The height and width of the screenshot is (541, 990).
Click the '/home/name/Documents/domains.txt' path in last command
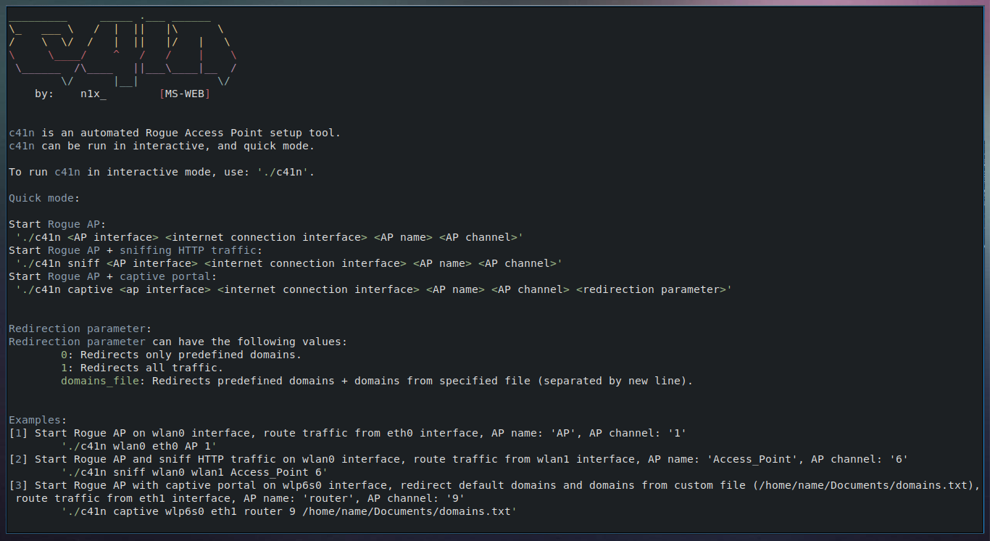(407, 511)
